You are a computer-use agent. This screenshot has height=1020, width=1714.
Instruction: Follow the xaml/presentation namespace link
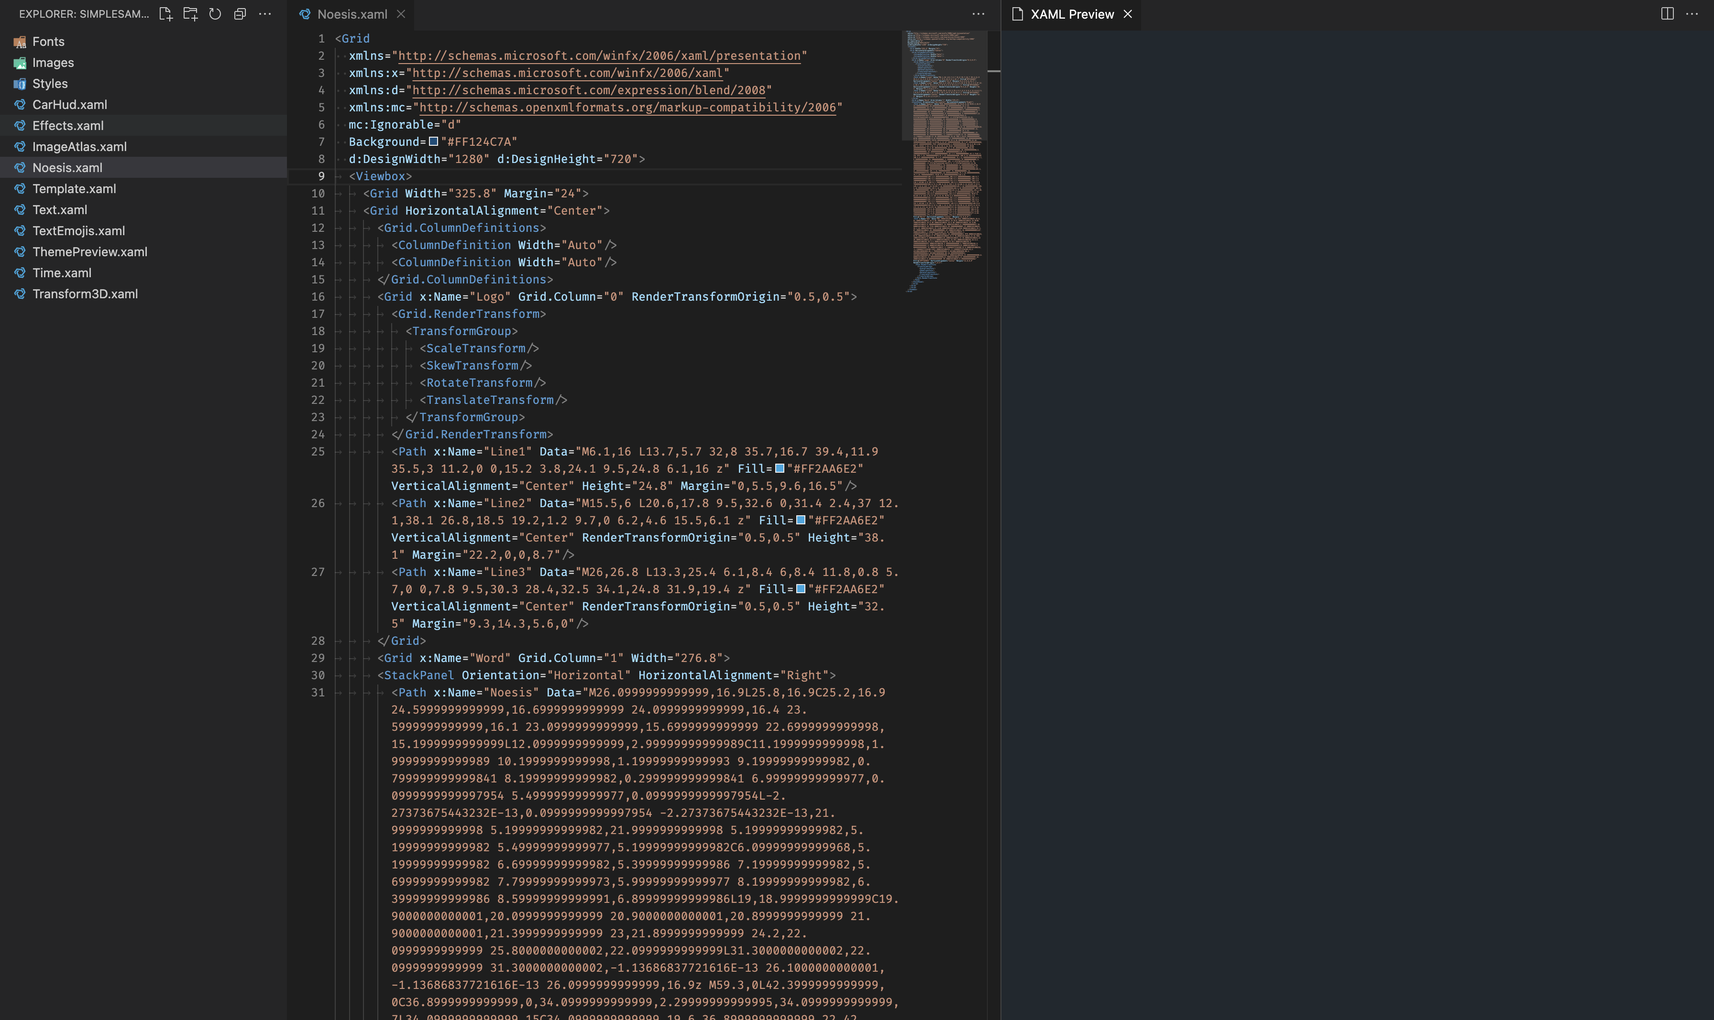coord(600,55)
